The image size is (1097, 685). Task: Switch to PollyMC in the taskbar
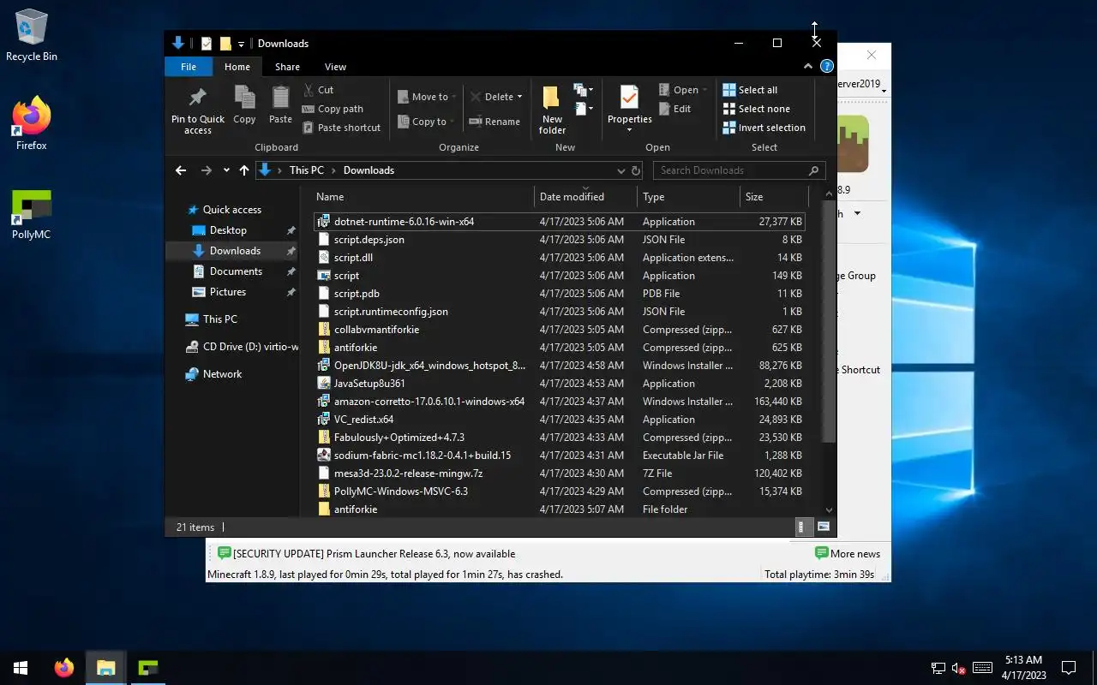(148, 668)
